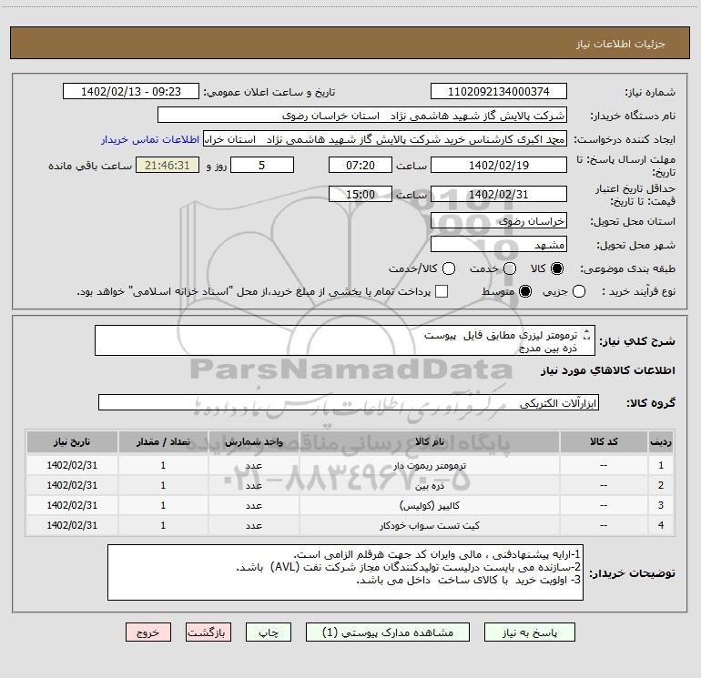Click the تاریخ نیاز column header
Image resolution: width=701 pixels, height=678 pixels.
72,441
